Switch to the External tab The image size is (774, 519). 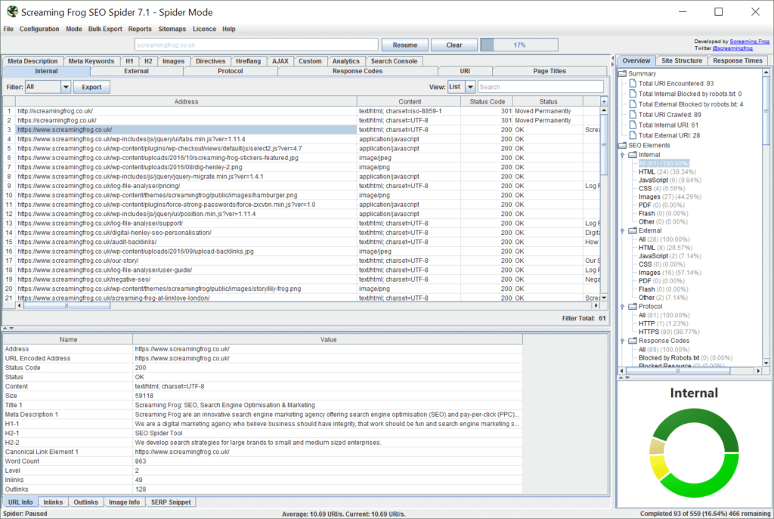pos(136,71)
